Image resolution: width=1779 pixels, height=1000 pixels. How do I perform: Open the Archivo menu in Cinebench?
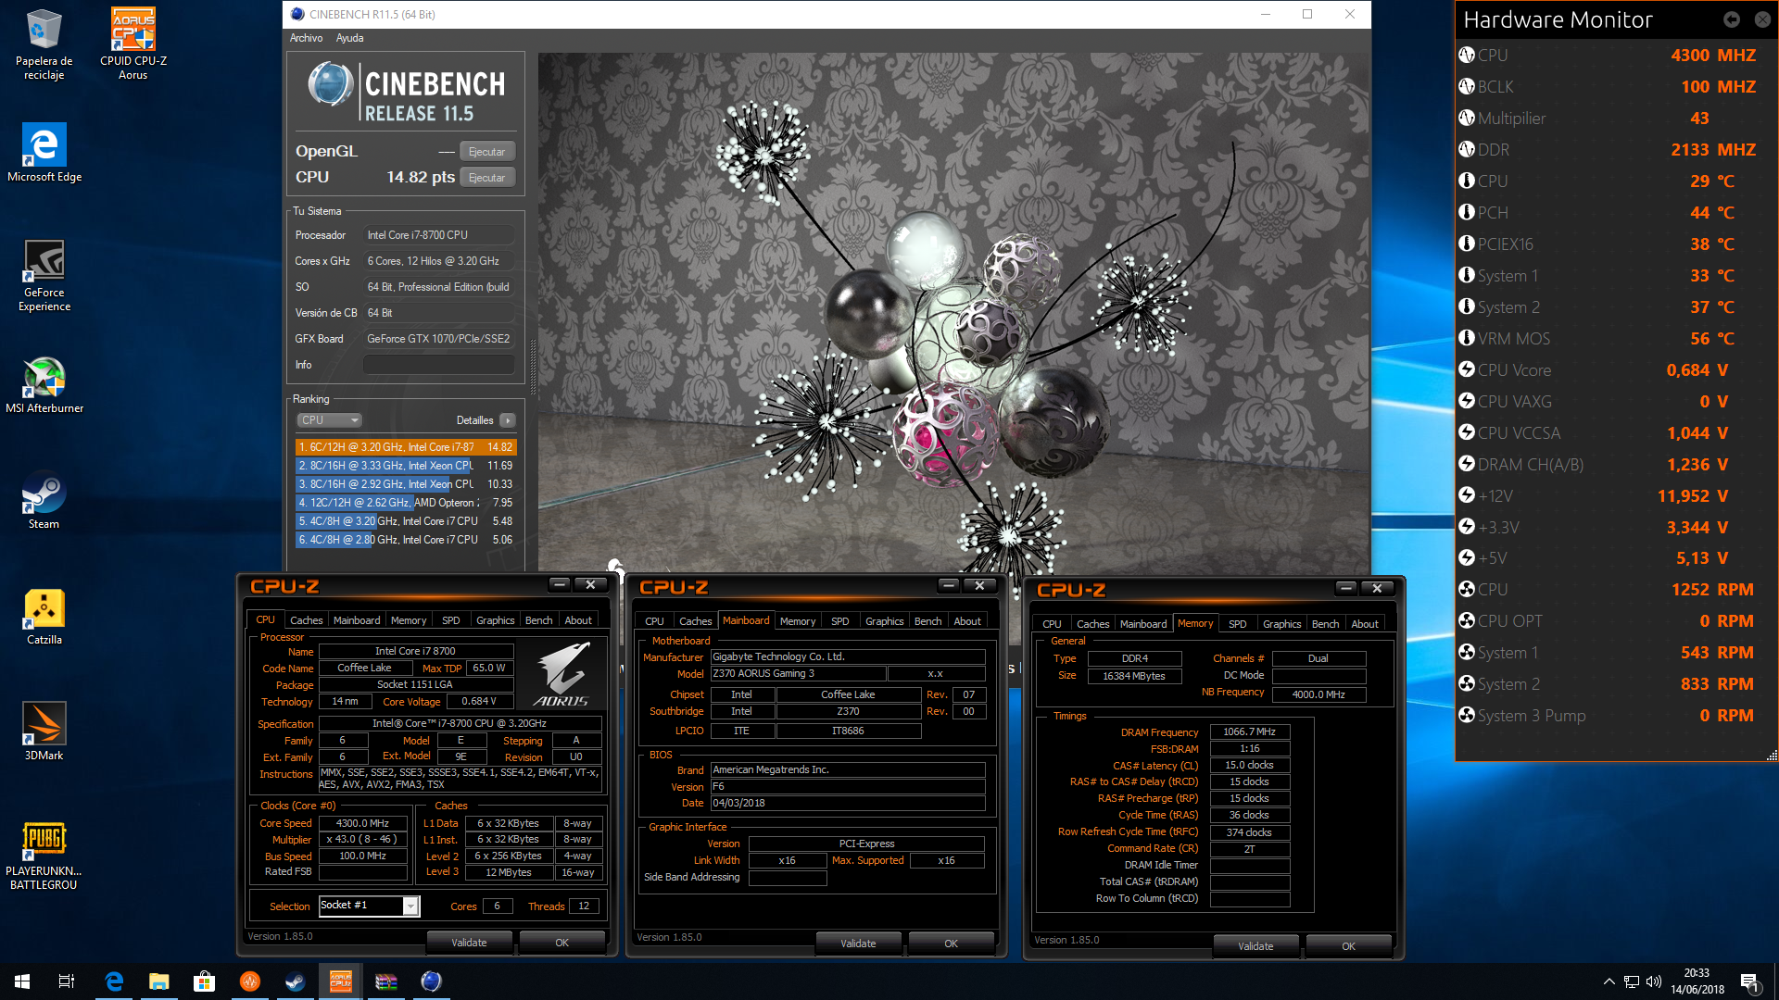(x=306, y=38)
